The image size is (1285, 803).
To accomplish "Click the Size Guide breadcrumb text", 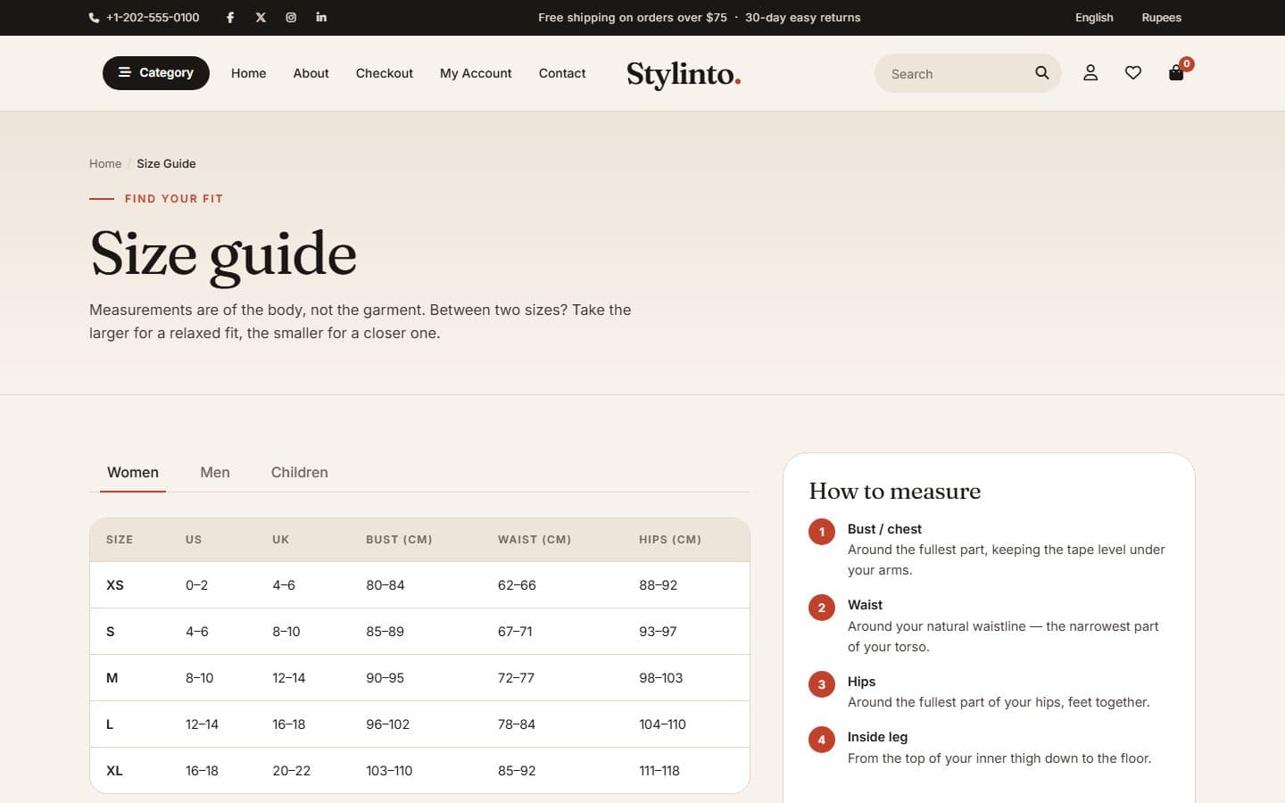I will click(x=166, y=163).
